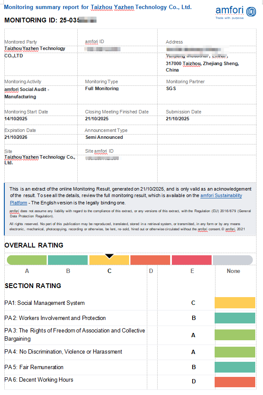Click the C grade for PA1

pyautogui.click(x=193, y=303)
